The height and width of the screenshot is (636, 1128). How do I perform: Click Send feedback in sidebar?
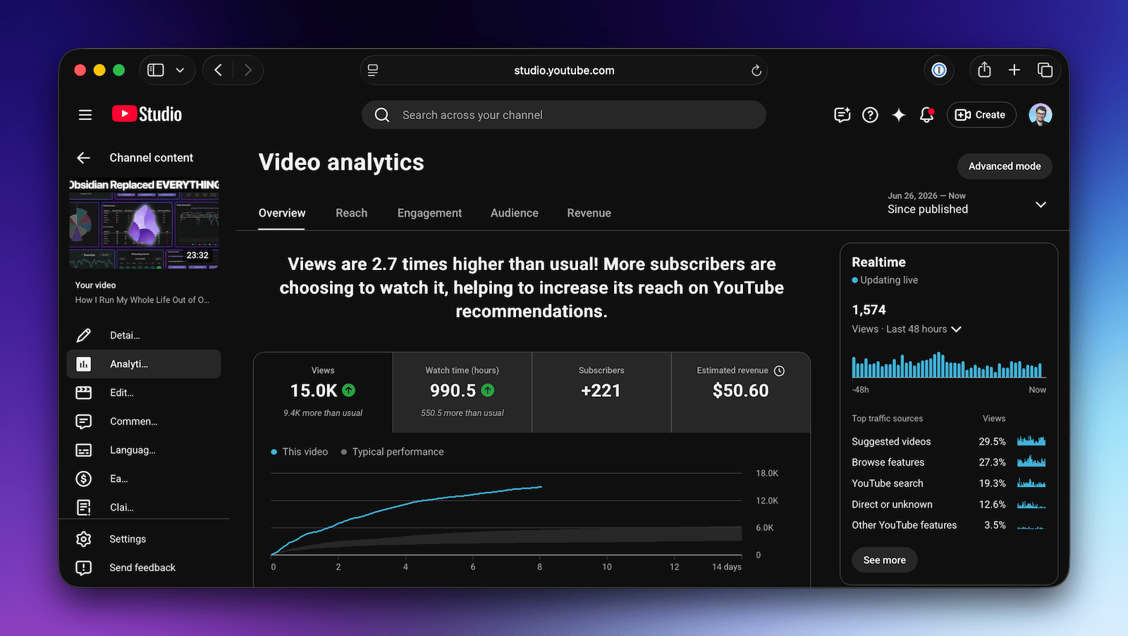click(144, 568)
